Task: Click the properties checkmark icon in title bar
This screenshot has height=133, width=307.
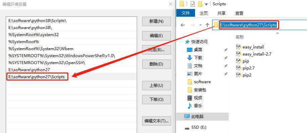Action: tap(193, 4)
